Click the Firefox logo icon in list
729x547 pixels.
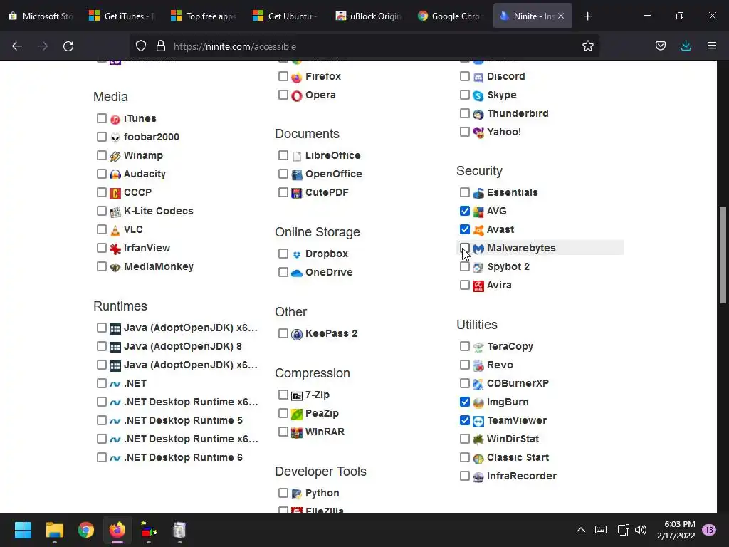(297, 77)
